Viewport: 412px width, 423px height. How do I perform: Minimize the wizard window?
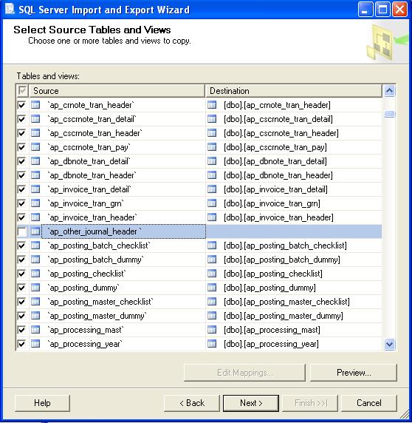click(365, 10)
